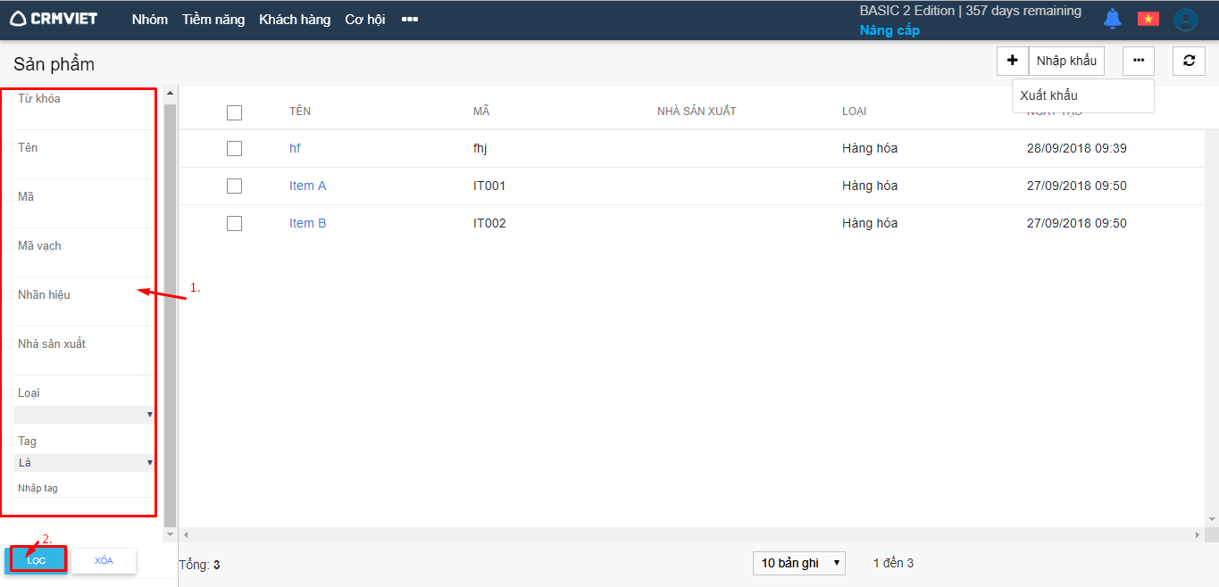This screenshot has width=1219, height=587.
Task: Open the Item B product link
Action: click(x=307, y=223)
